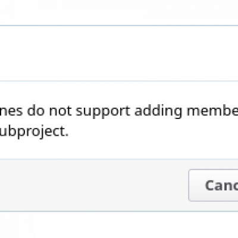Click the left edge of the Cancel button
Viewport: 238px width, 238px height.
click(x=189, y=185)
